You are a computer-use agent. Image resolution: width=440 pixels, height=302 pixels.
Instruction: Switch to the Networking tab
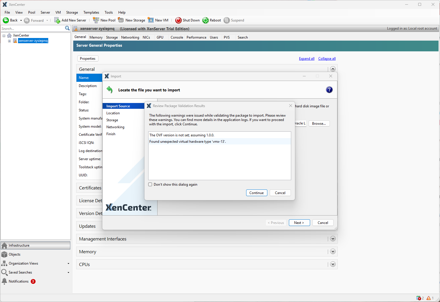tap(130, 37)
